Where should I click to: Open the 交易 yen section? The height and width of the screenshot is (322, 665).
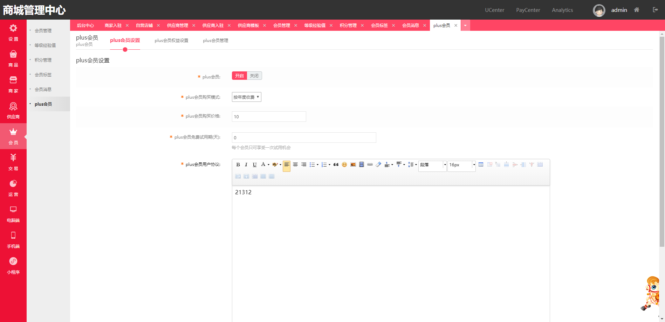(x=13, y=162)
